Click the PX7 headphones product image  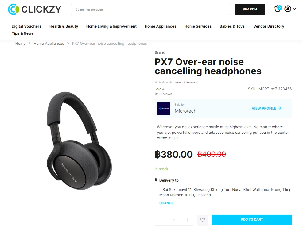pyautogui.click(x=79, y=141)
